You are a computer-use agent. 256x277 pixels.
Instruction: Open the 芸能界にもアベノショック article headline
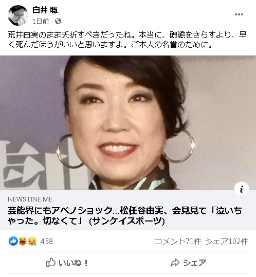coord(125,215)
